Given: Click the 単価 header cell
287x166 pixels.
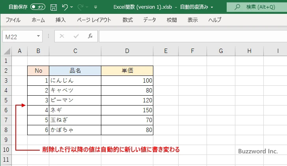Looking at the screenshot, I should (x=127, y=71).
